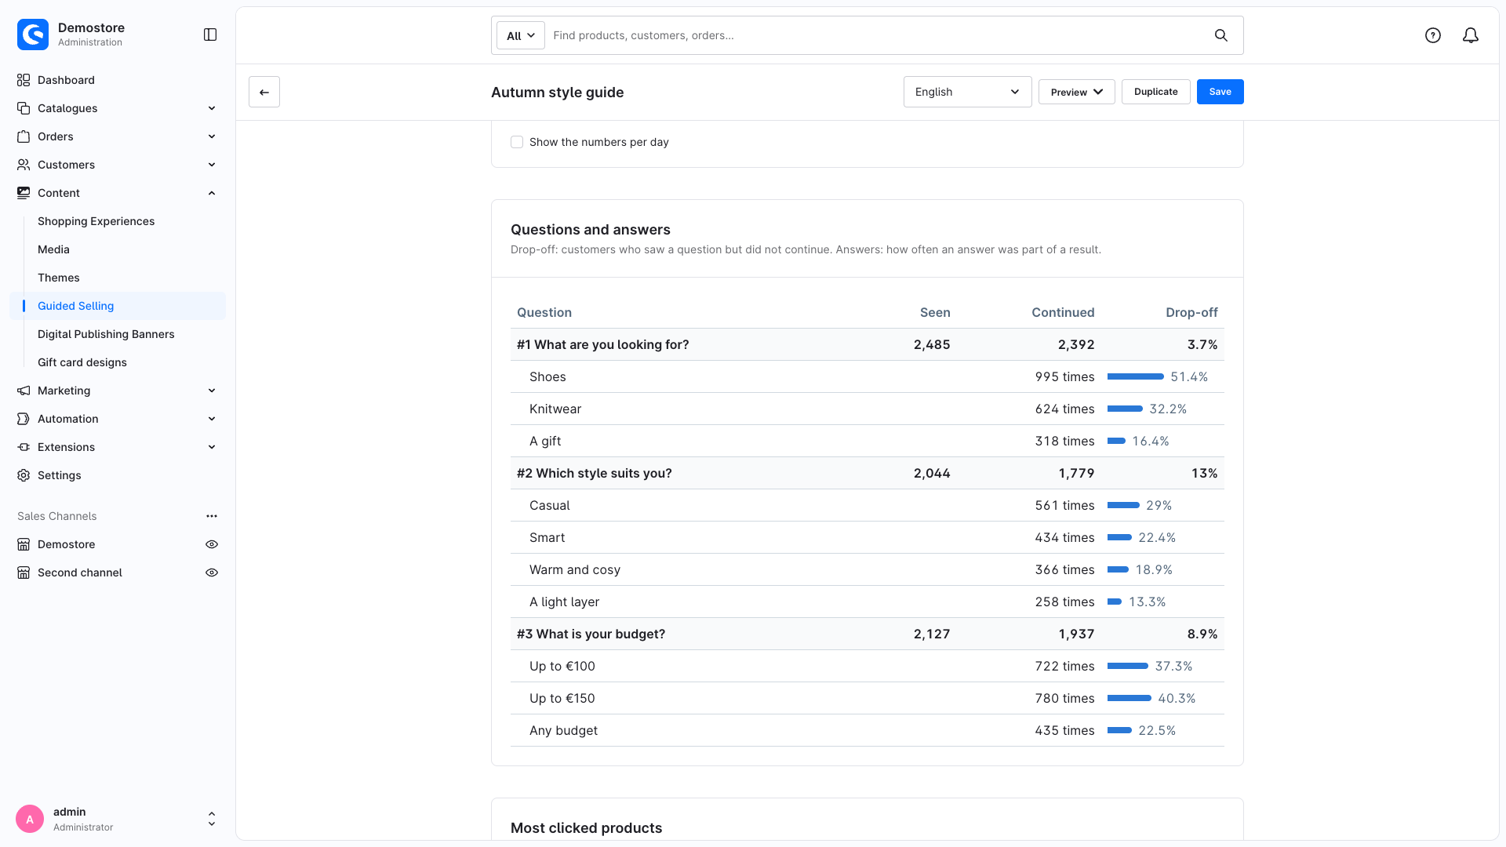Viewport: 1506px width, 847px height.
Task: Click the search magnifier icon
Action: click(1221, 35)
